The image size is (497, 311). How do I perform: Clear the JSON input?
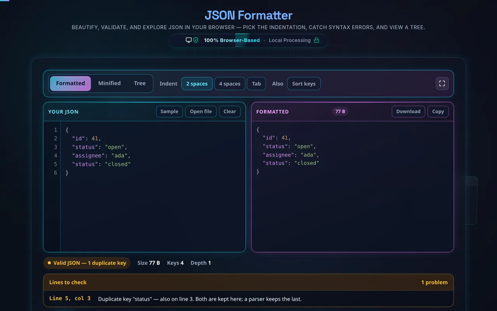point(230,112)
